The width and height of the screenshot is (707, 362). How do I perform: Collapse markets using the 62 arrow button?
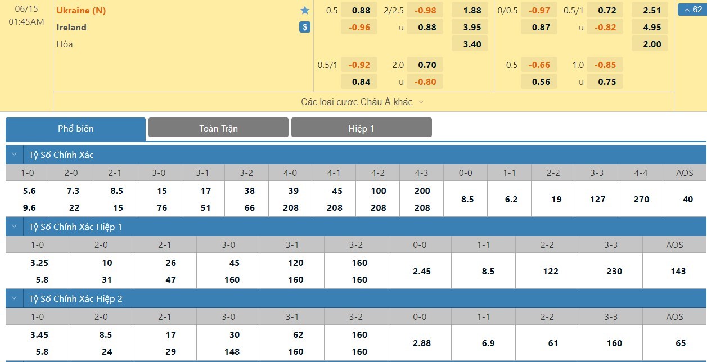point(692,10)
